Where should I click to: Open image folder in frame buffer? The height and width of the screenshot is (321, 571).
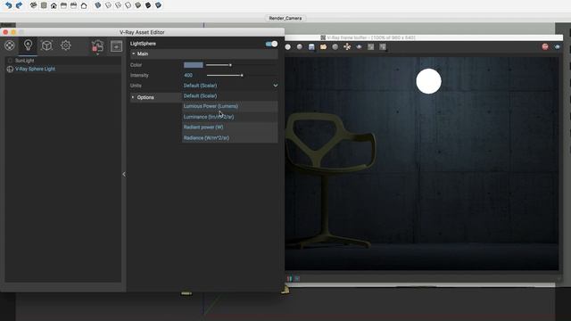click(x=323, y=46)
